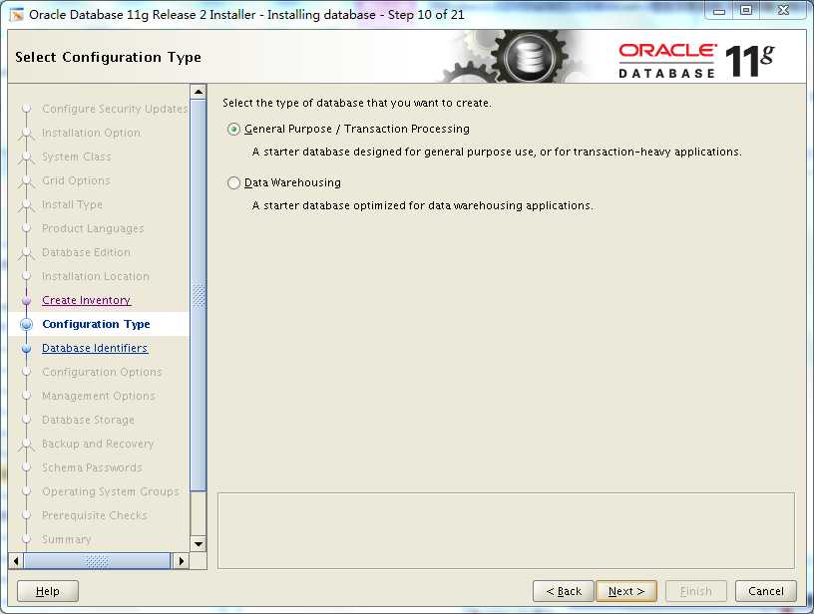Open Help for this step

point(48,591)
